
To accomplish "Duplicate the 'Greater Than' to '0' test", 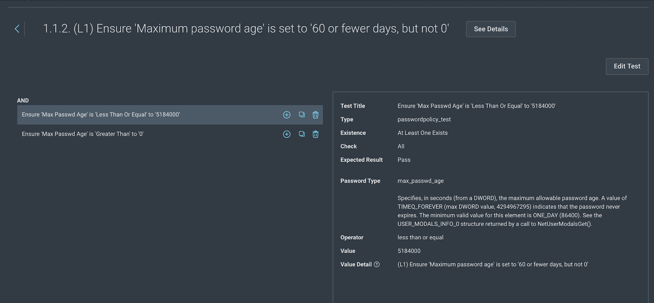I will 302,134.
